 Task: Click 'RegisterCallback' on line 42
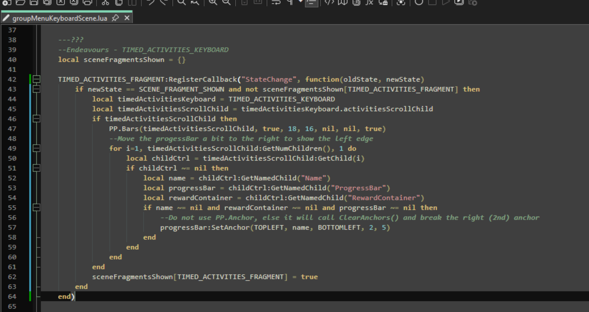click(203, 79)
